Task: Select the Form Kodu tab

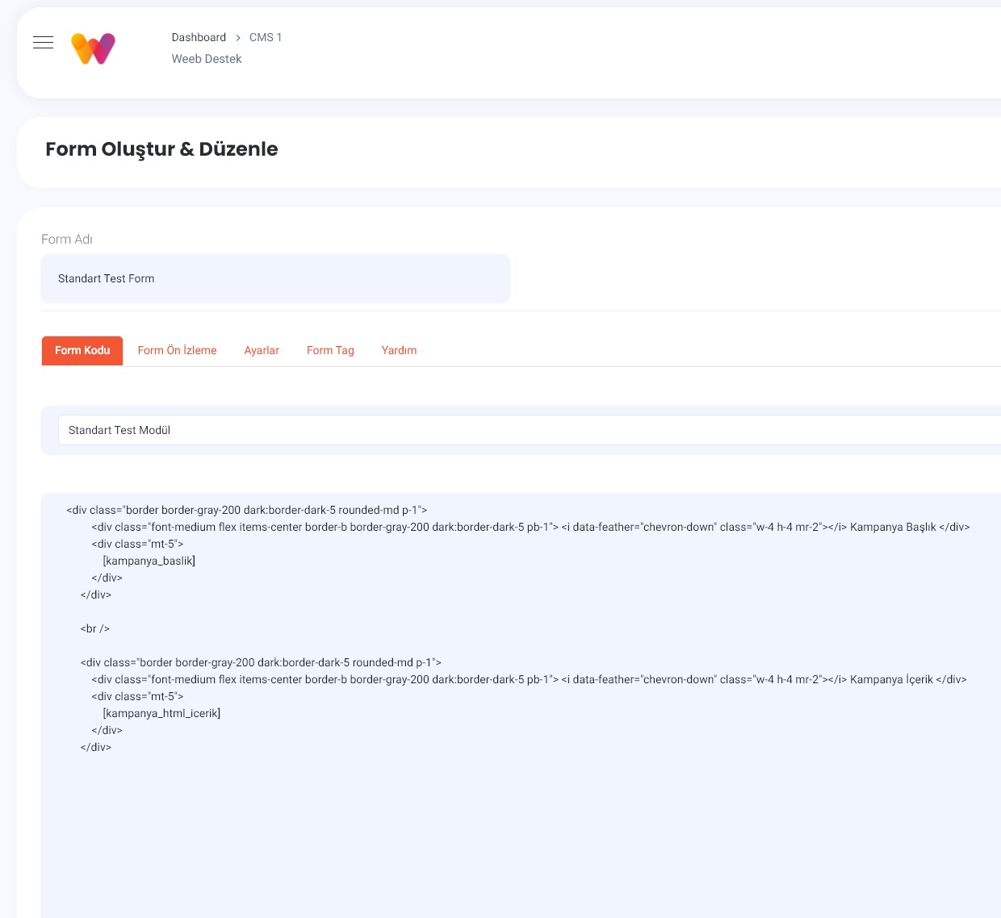Action: (82, 351)
